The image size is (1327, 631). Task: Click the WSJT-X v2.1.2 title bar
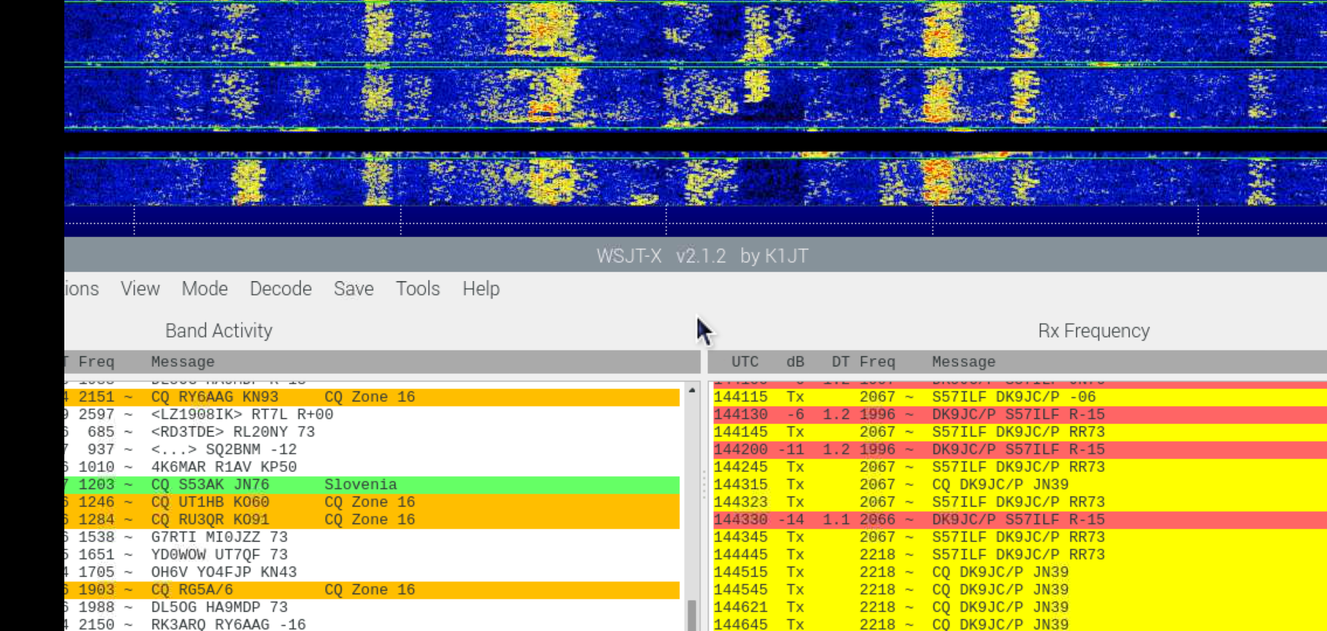(x=696, y=256)
